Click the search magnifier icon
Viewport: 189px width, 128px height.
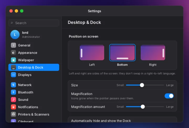click(12, 23)
